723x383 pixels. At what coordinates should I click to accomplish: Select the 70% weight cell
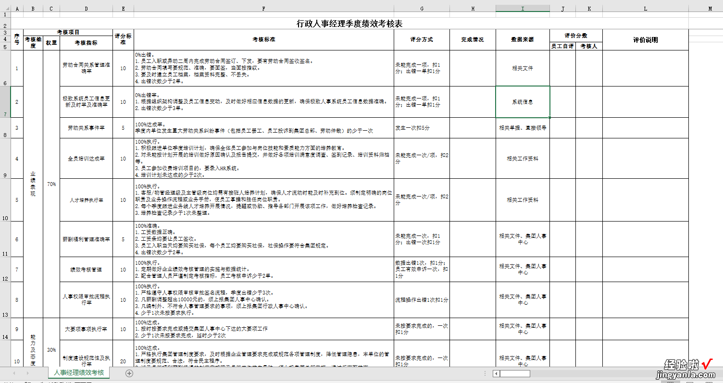(x=51, y=184)
